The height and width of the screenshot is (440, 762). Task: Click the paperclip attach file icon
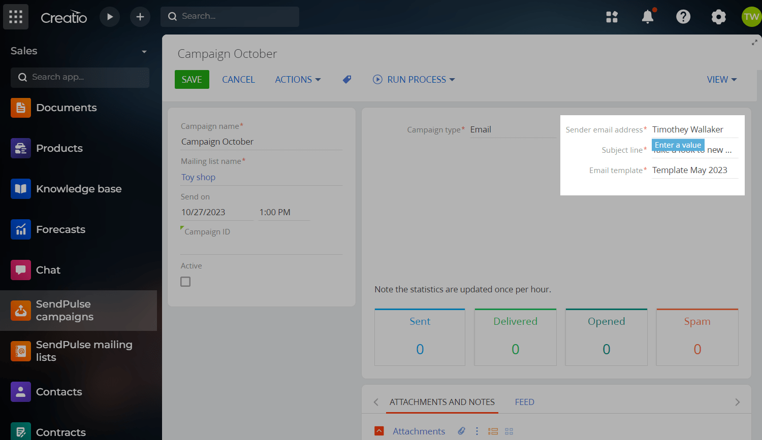tap(461, 431)
